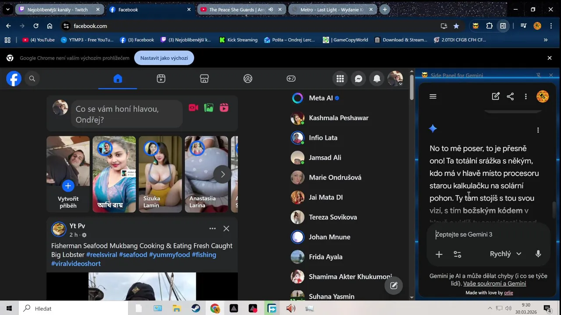Dismiss default browser notification bar
561x315 pixels.
(550, 58)
